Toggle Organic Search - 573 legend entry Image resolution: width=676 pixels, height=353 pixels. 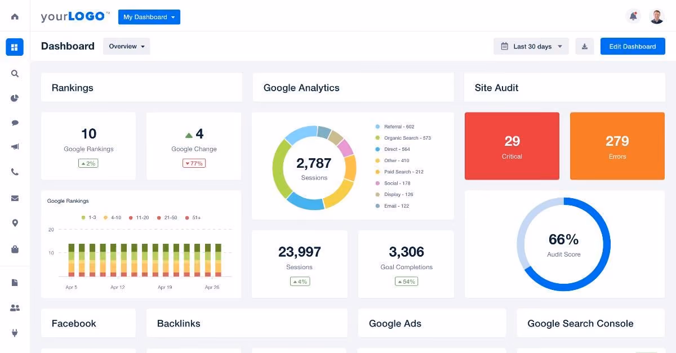403,138
